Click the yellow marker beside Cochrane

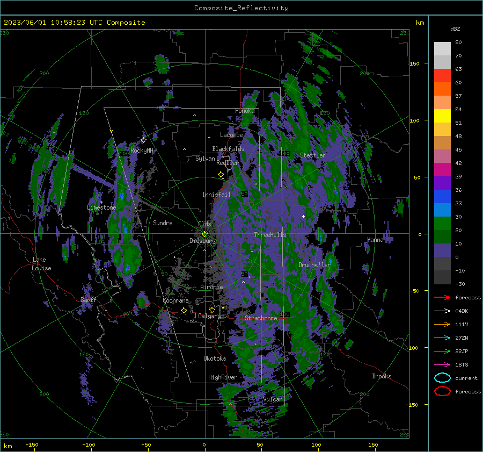tap(184, 311)
